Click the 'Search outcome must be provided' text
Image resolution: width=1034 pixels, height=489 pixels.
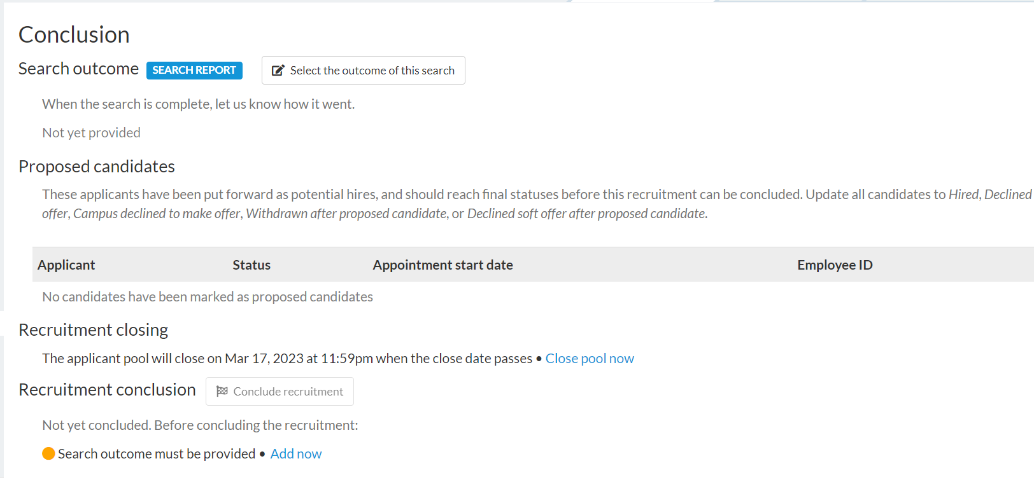[157, 454]
